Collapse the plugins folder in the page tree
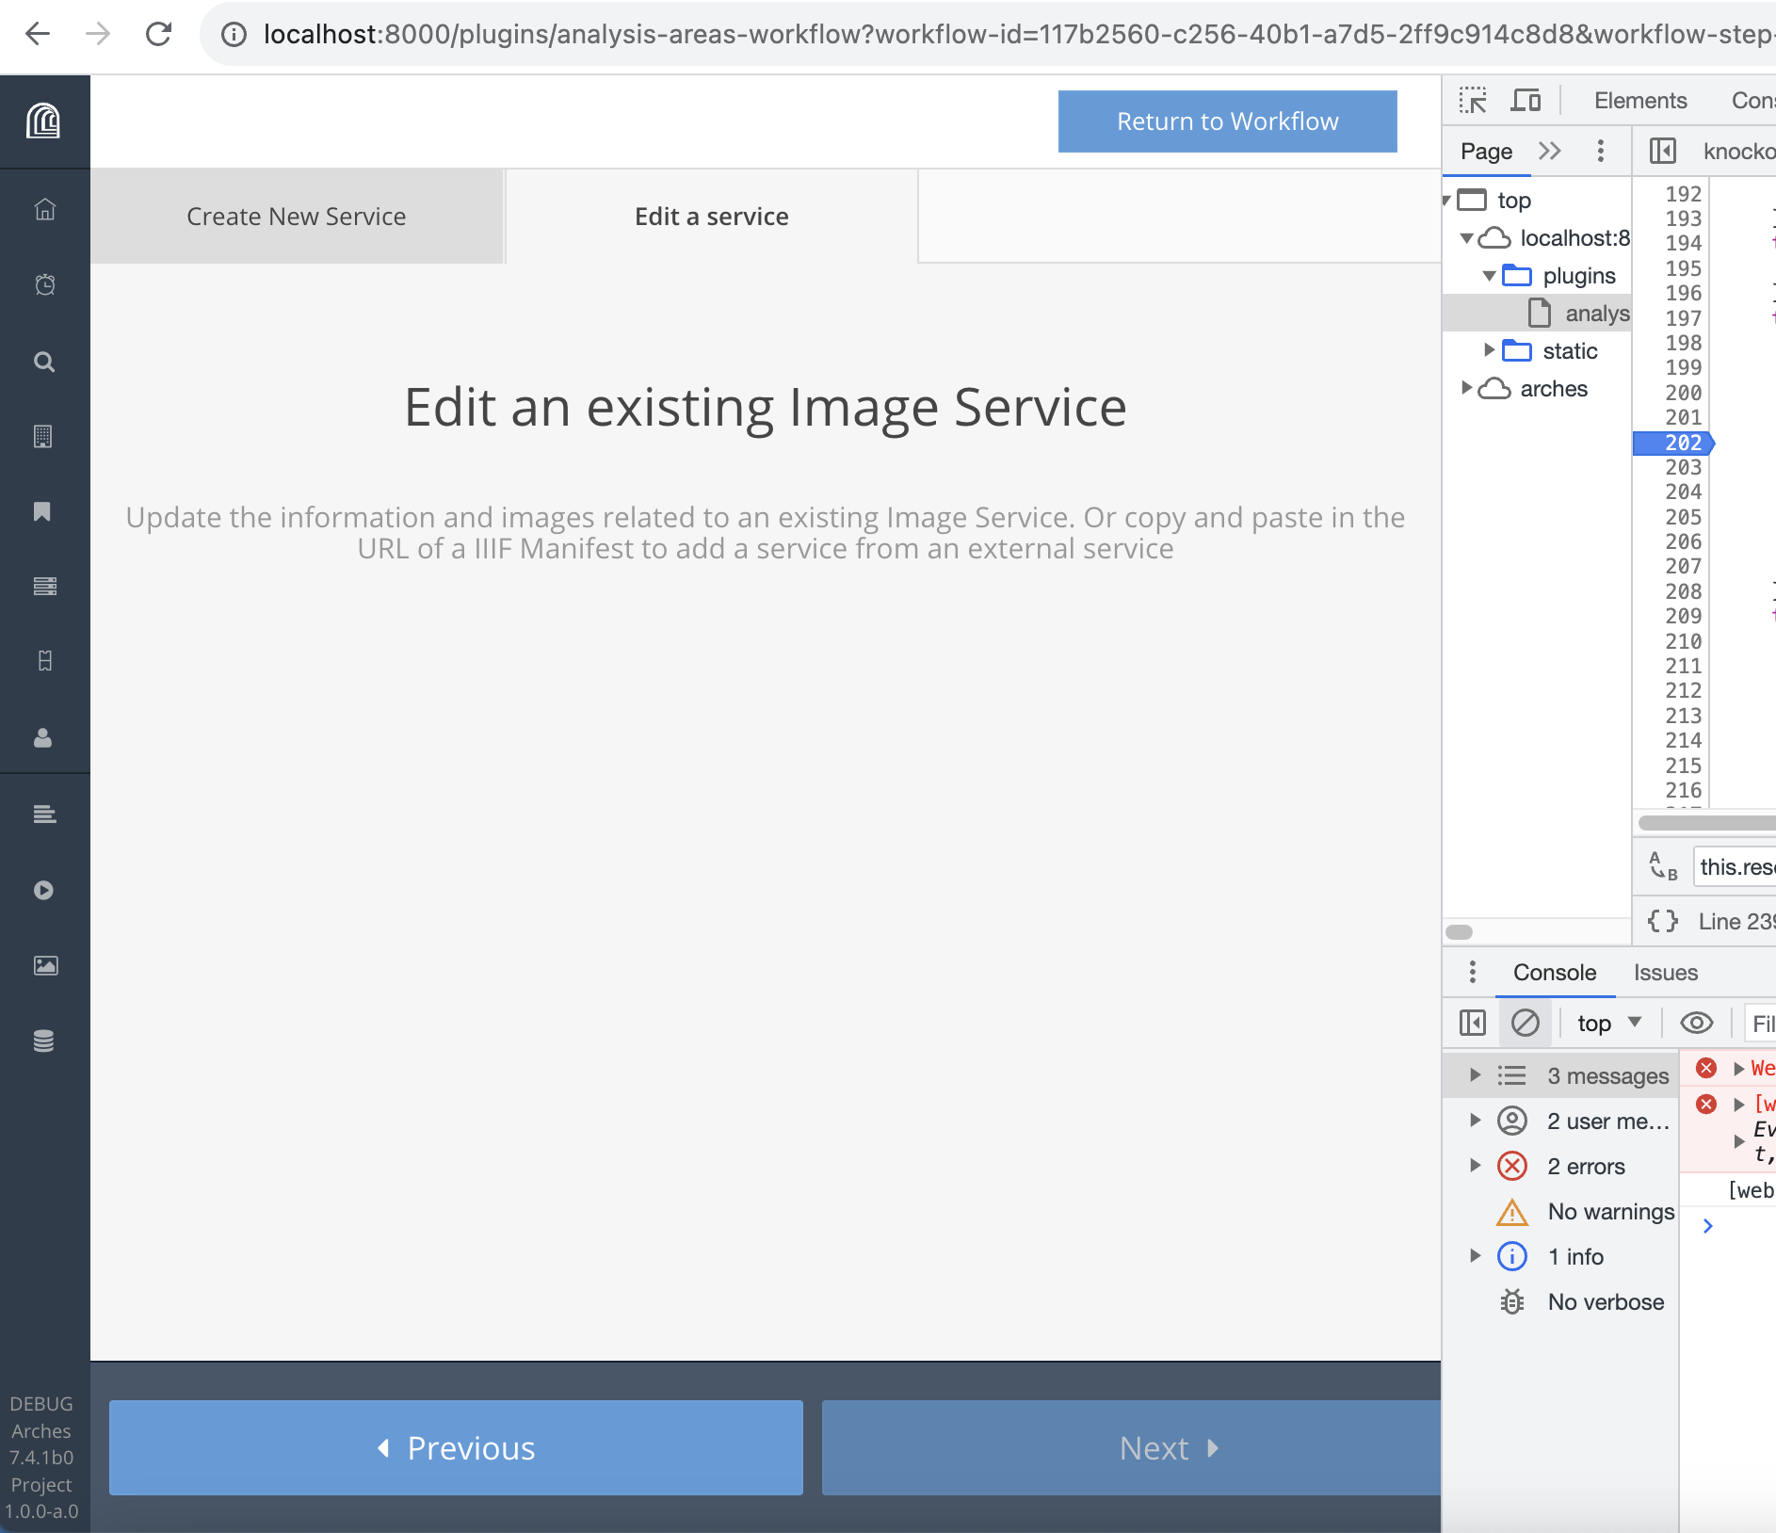This screenshot has width=1776, height=1533. pos(1489,275)
